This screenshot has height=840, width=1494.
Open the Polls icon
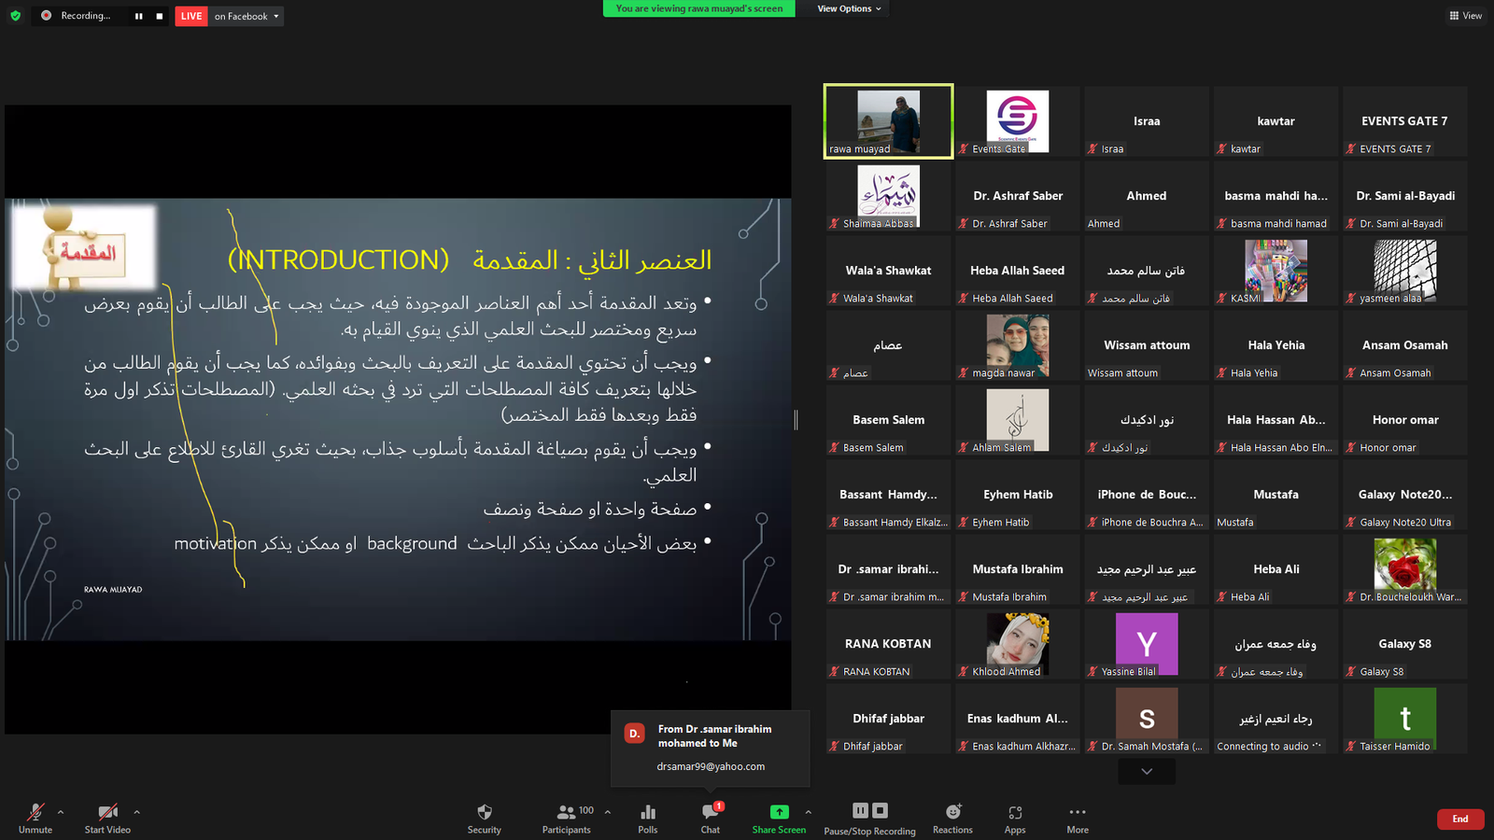click(x=648, y=818)
